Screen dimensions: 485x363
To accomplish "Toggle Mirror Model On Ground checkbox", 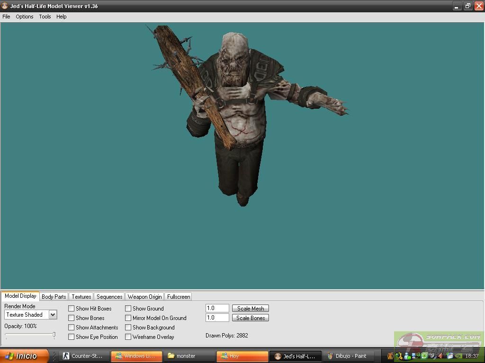I will click(128, 318).
